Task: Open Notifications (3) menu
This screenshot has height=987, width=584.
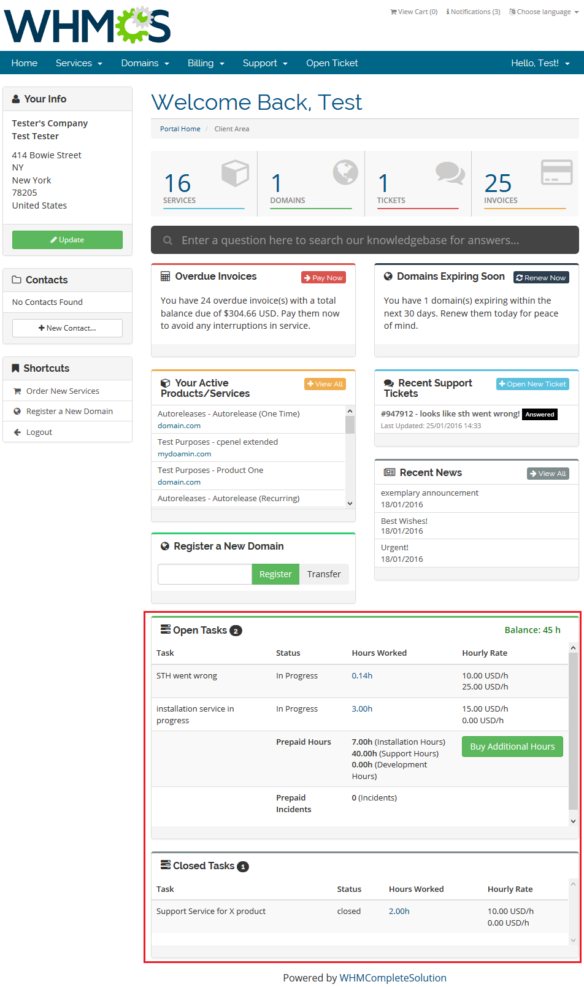Action: (x=473, y=12)
